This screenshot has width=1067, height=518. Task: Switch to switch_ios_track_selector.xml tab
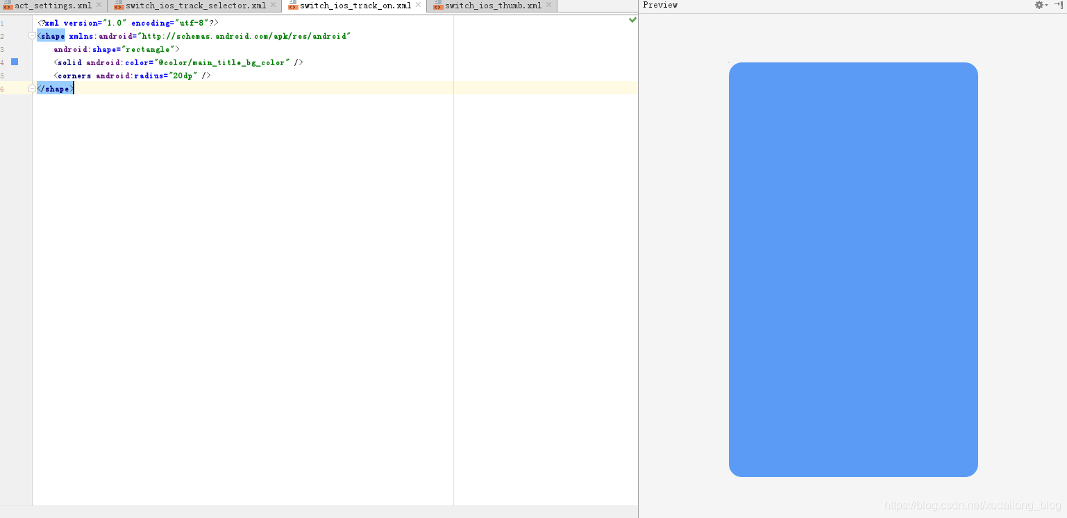pos(196,6)
